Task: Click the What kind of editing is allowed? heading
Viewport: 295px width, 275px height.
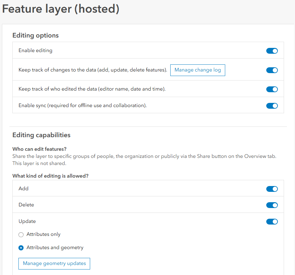Action: tap(50, 176)
